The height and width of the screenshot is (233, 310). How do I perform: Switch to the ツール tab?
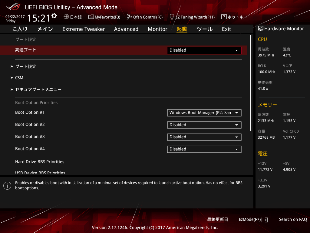[x=205, y=29]
